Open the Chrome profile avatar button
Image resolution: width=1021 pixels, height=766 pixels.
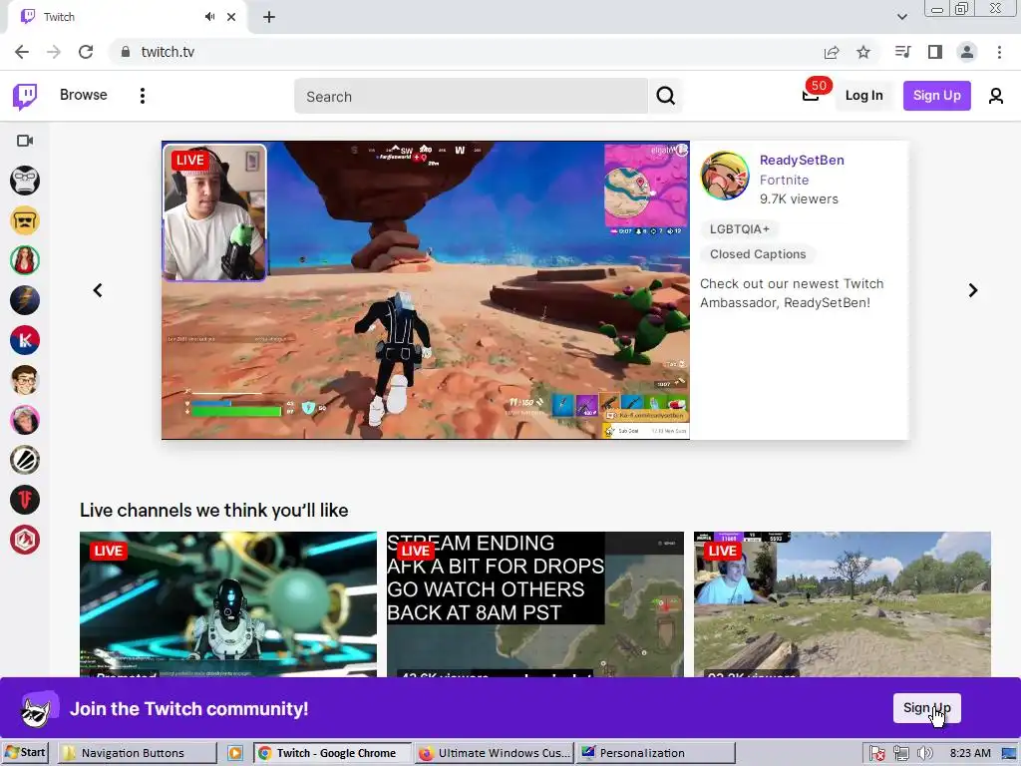967,52
